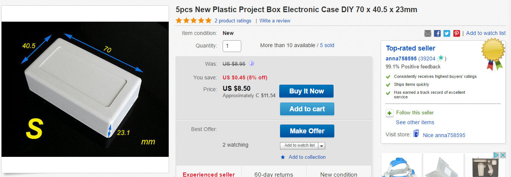Image resolution: width=511 pixels, height=177 pixels.
Task: Expand the Add to watch list dropdown arrow
Action: 322,145
